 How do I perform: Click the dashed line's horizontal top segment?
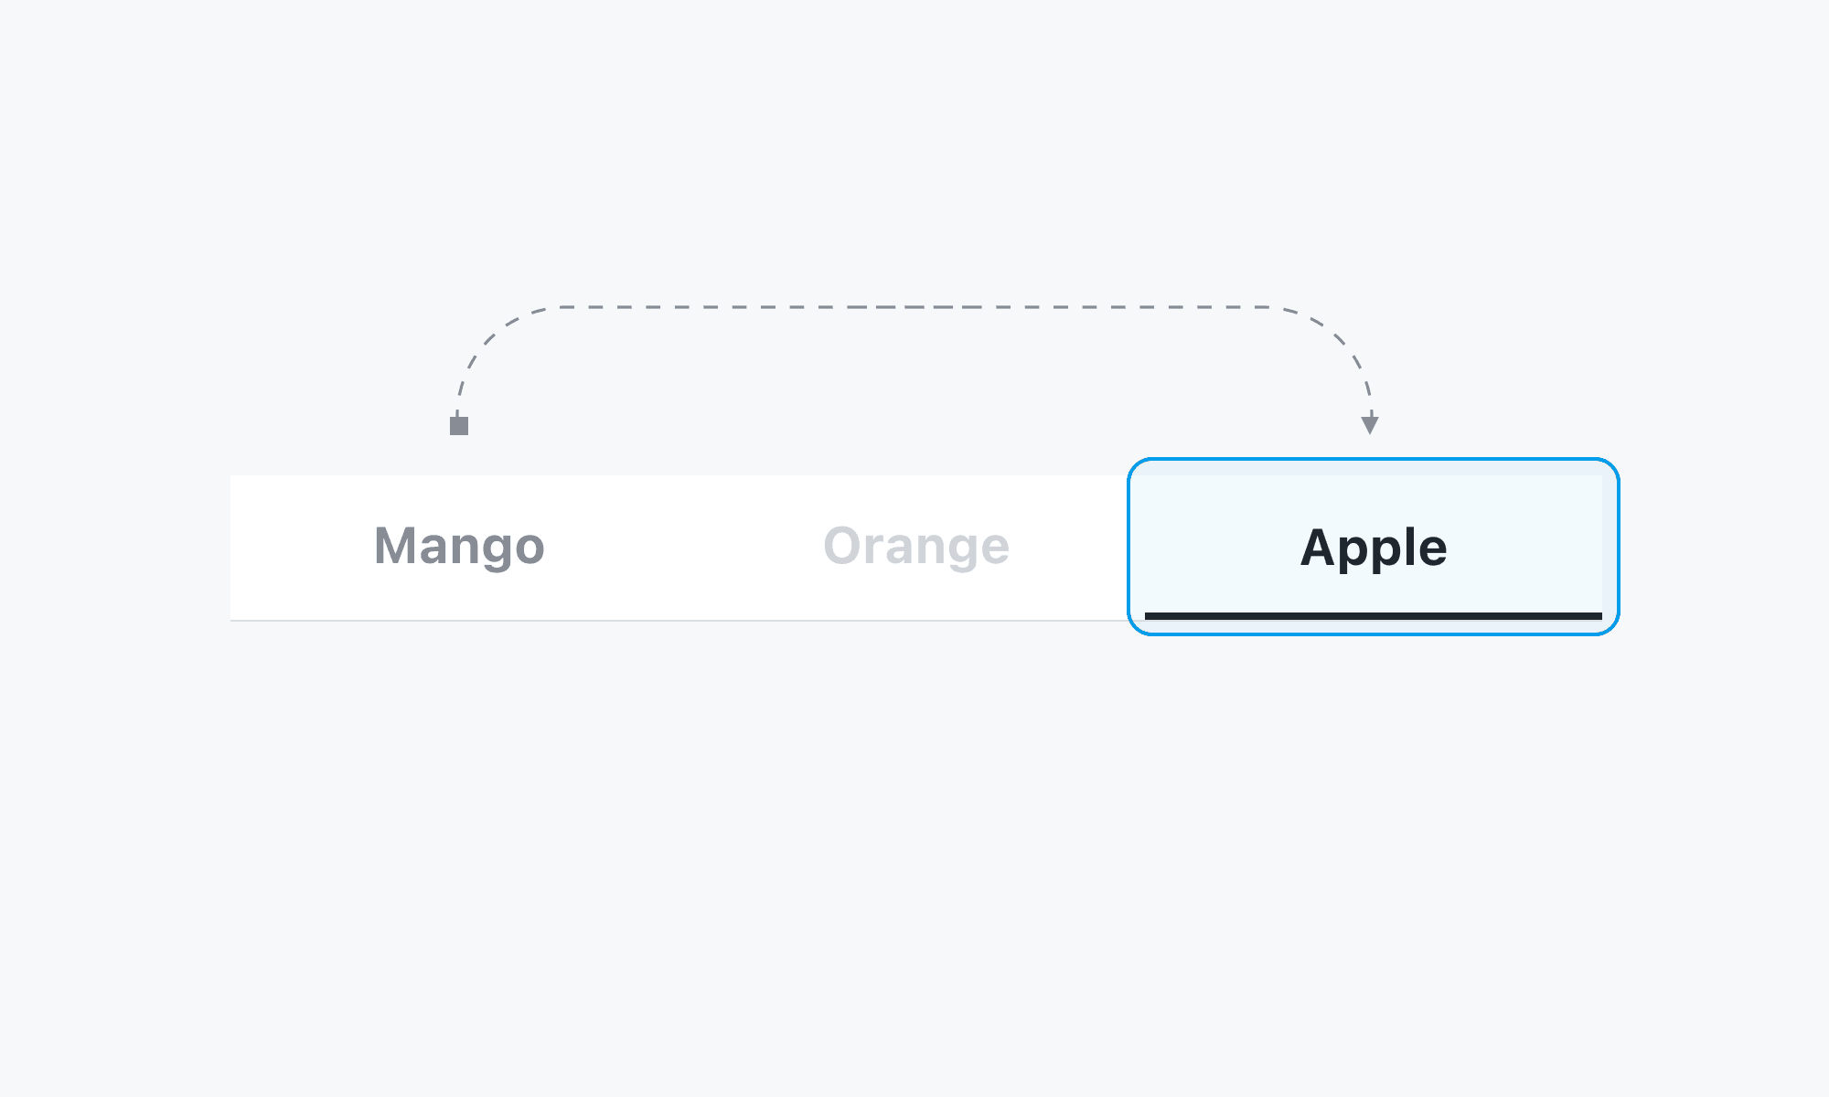914,307
